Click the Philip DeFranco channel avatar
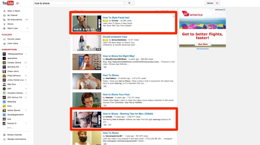This screenshot has height=145, width=260. click(4, 76)
